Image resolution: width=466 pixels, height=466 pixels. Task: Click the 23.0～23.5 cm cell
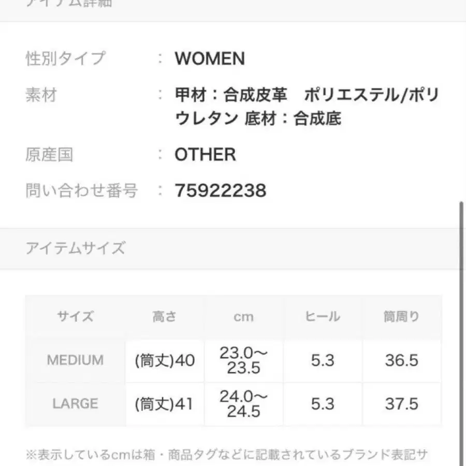[243, 360]
